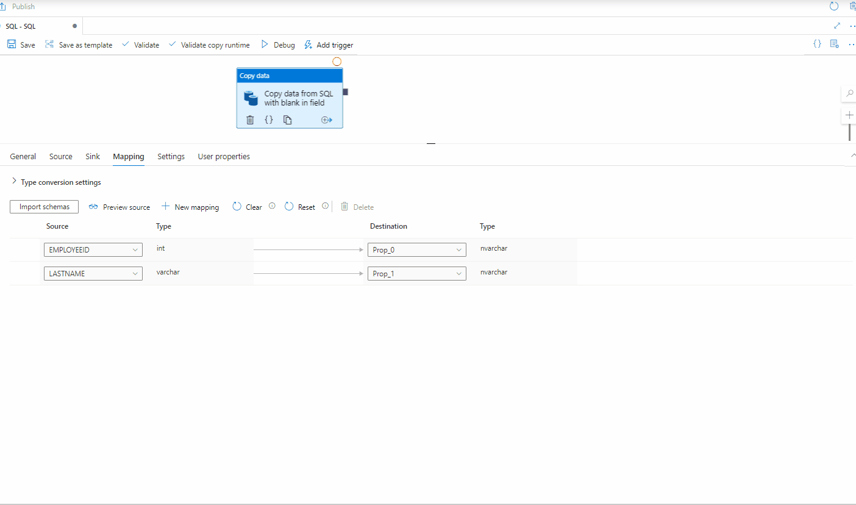This screenshot has height=505, width=856.
Task: Add a New mapping
Action: tap(190, 207)
